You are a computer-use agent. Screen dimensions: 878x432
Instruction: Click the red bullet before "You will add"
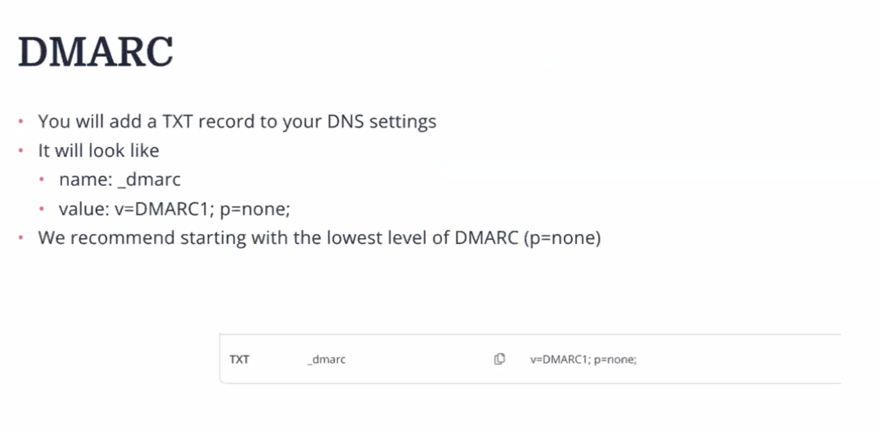[21, 121]
